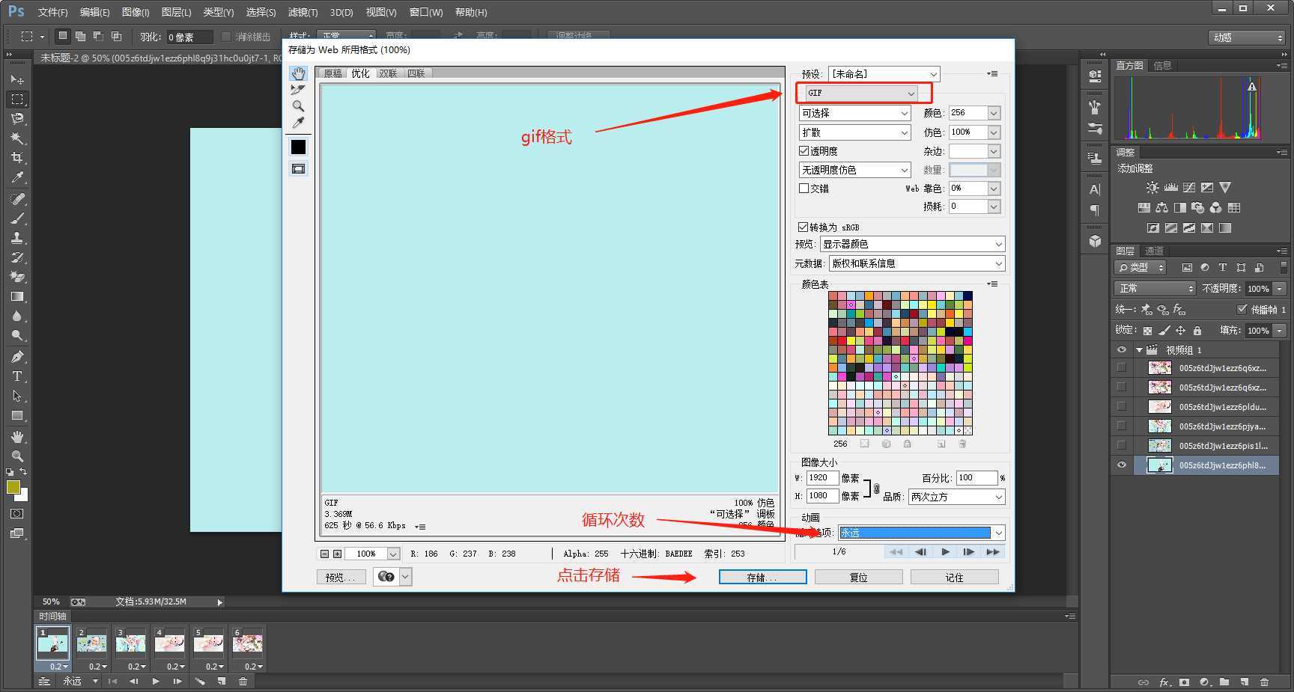This screenshot has height=692, width=1294.
Task: Play the timeline animation
Action: coord(156,682)
